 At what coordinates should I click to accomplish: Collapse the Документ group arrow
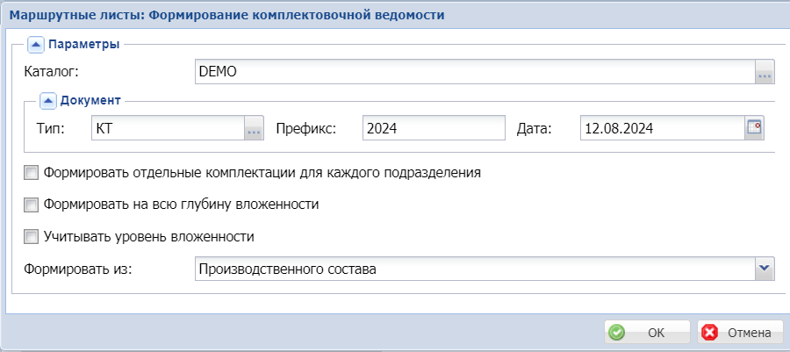(x=49, y=100)
